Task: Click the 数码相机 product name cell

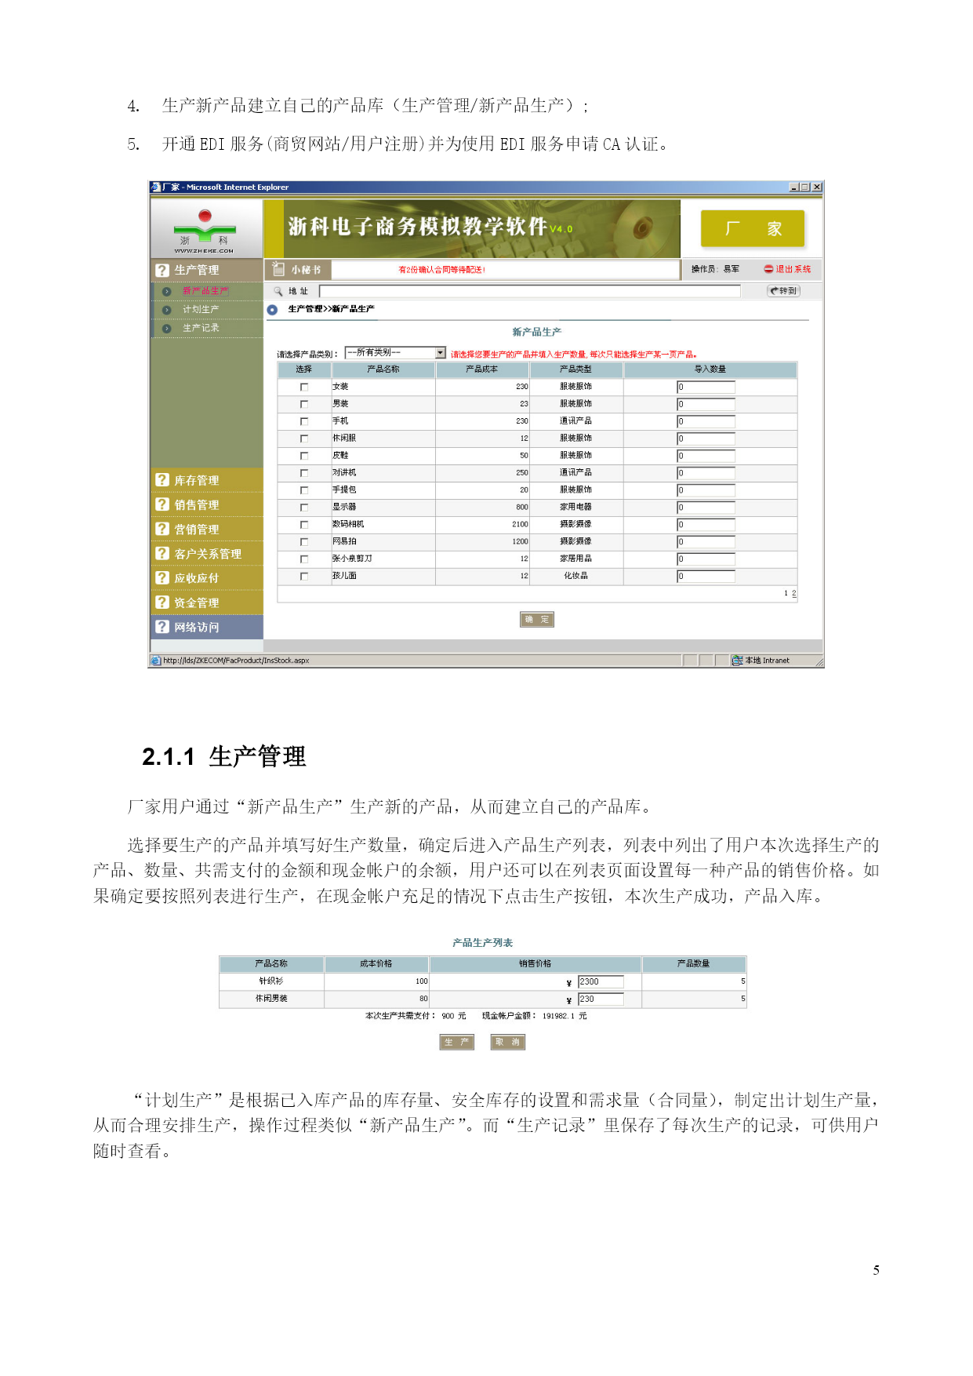Action: pos(383,524)
